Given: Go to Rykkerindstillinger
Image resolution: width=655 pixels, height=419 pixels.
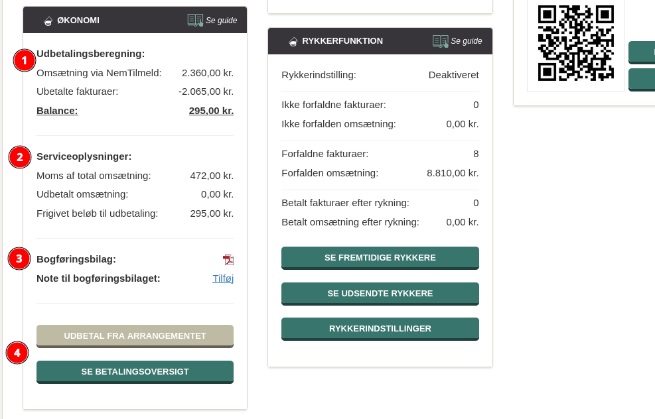Looking at the screenshot, I should [380, 328].
